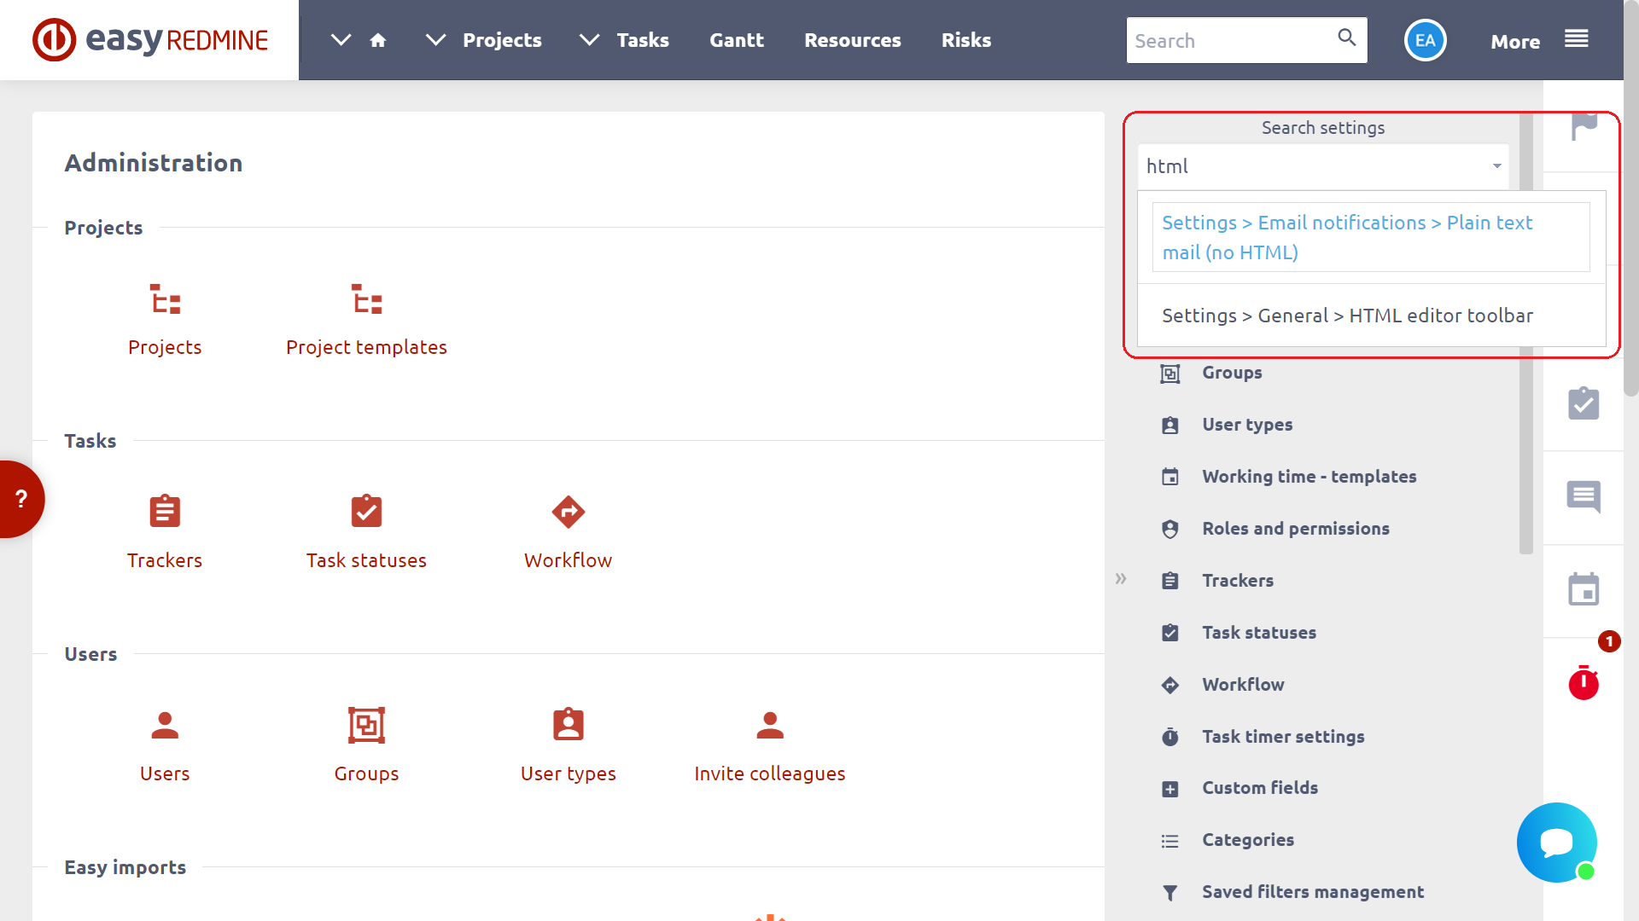Collapse the sidebar with double chevron
1639x921 pixels.
[1121, 579]
